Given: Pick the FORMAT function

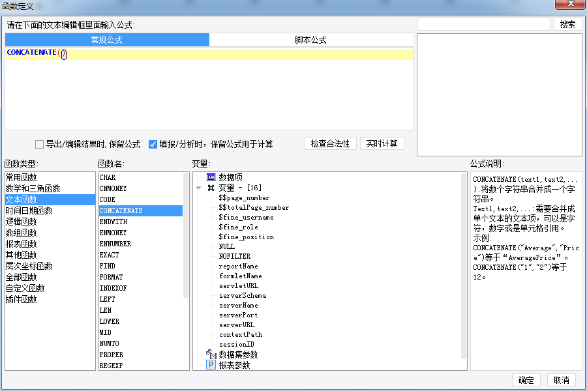Looking at the screenshot, I should tap(141, 277).
